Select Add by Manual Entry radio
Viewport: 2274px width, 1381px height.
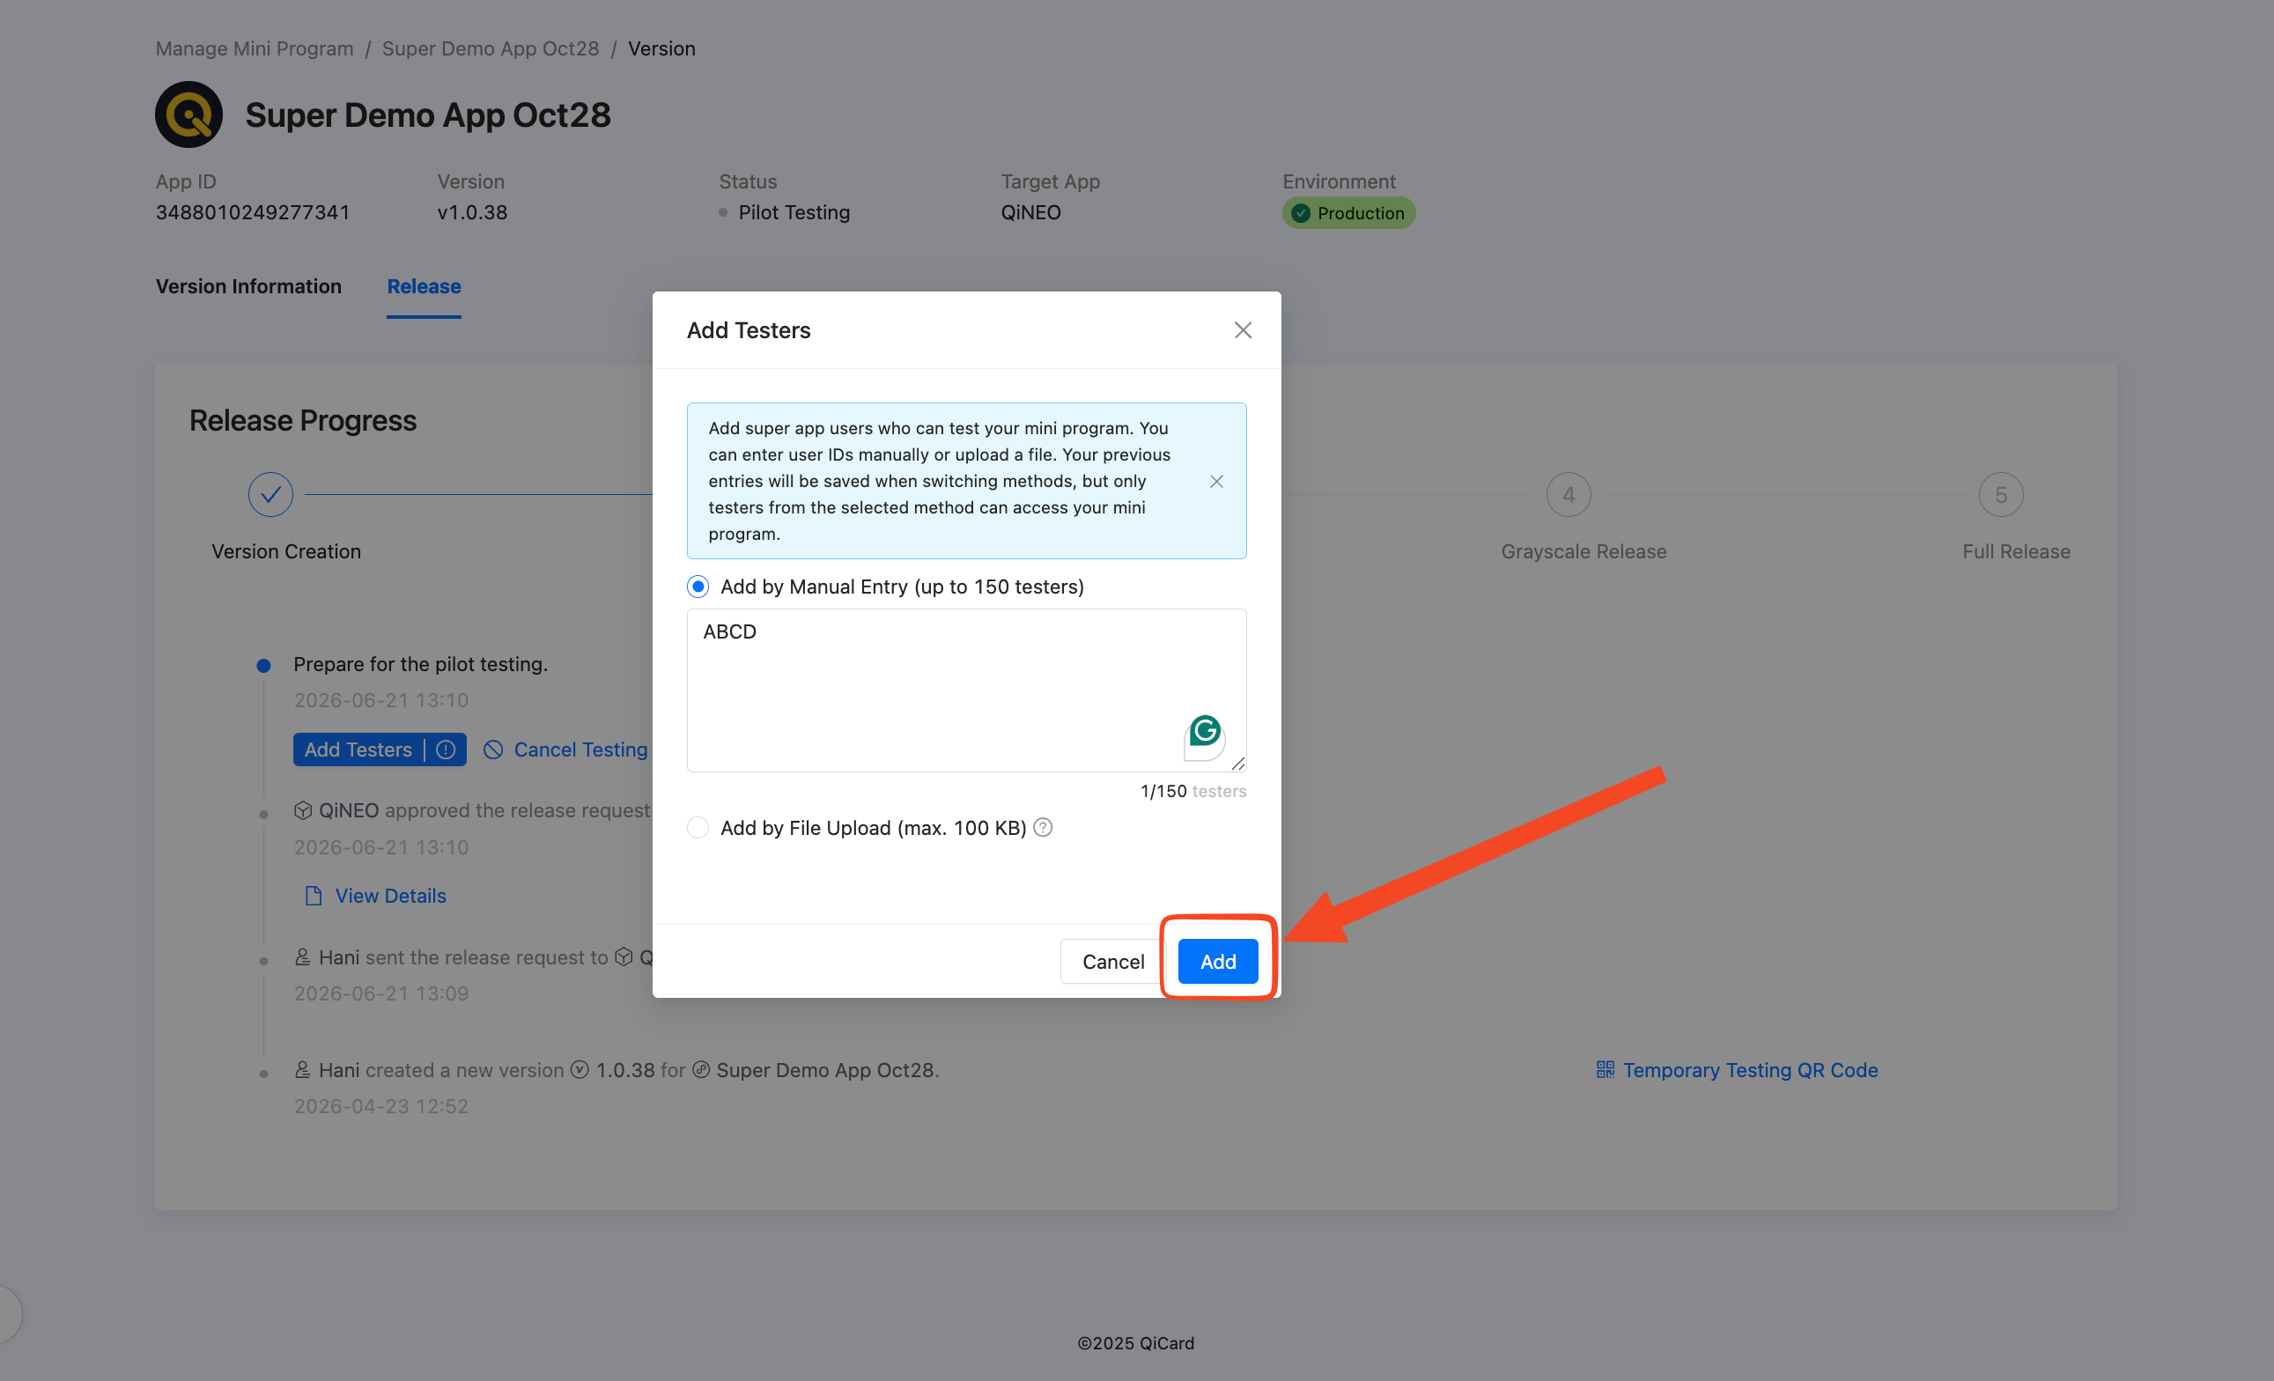tap(698, 587)
